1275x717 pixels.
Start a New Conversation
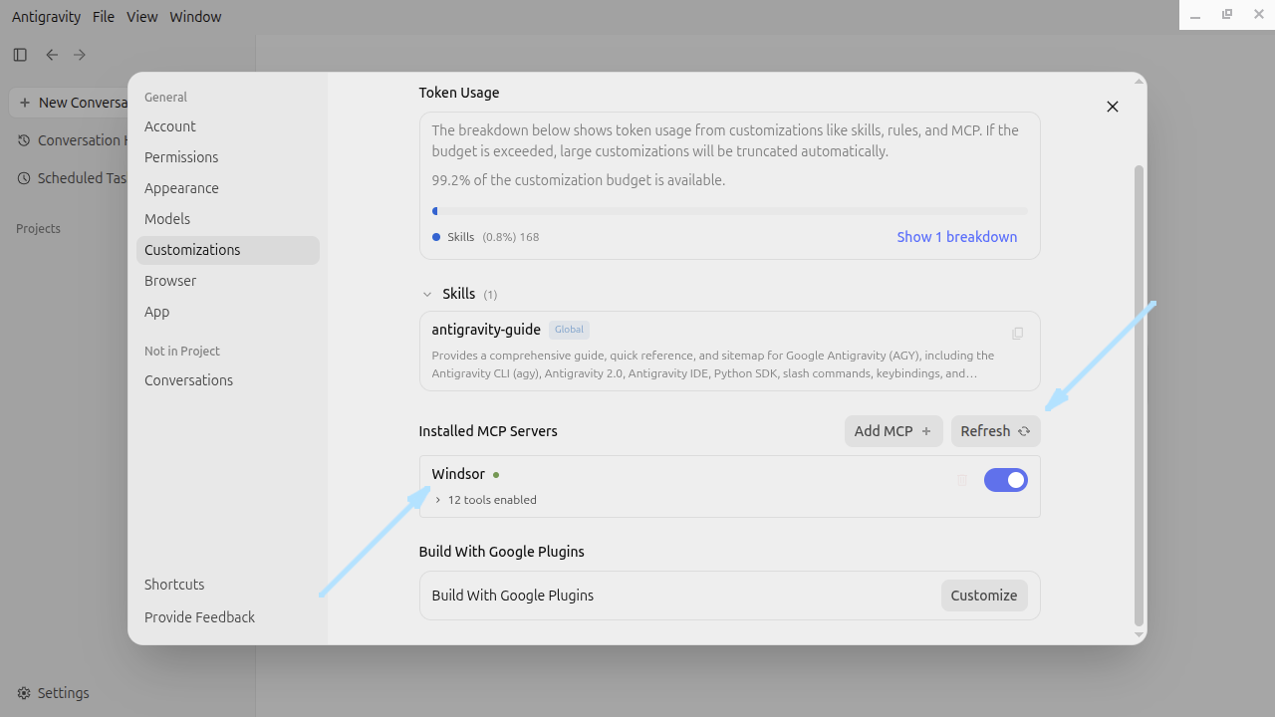pyautogui.click(x=69, y=103)
